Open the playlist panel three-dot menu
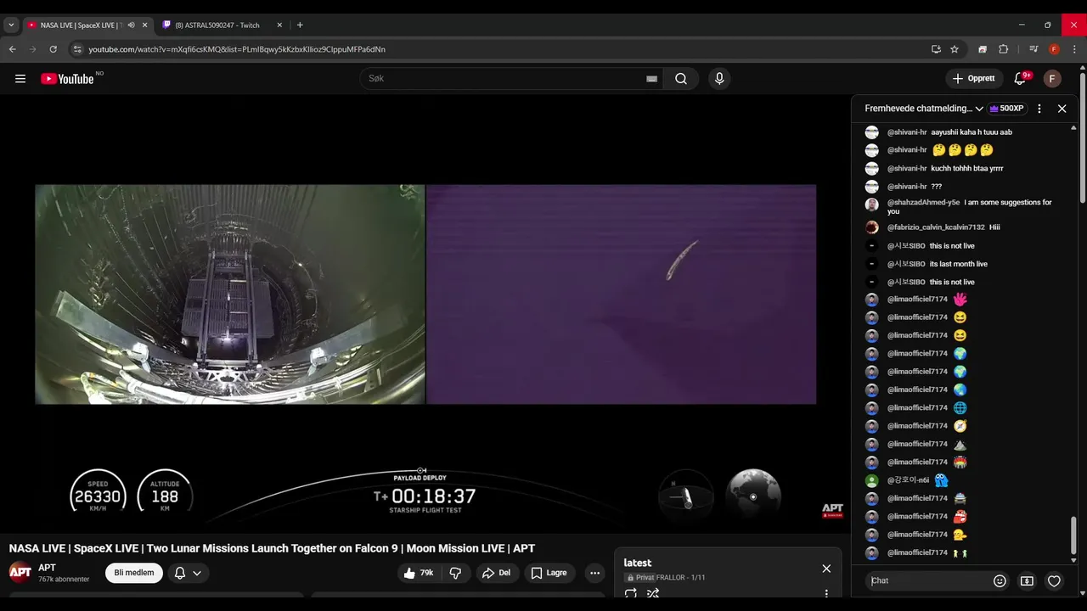The width and height of the screenshot is (1087, 611). coord(826,594)
